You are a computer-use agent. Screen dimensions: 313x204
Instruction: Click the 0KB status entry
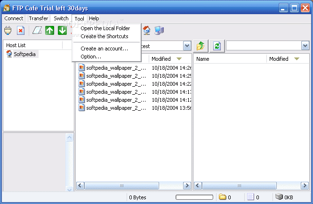(289, 197)
